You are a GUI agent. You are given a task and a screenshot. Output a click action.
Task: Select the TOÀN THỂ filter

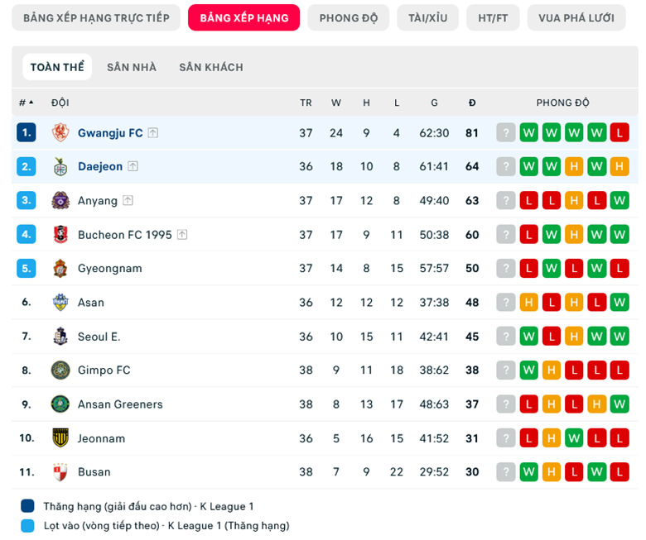pyautogui.click(x=57, y=67)
